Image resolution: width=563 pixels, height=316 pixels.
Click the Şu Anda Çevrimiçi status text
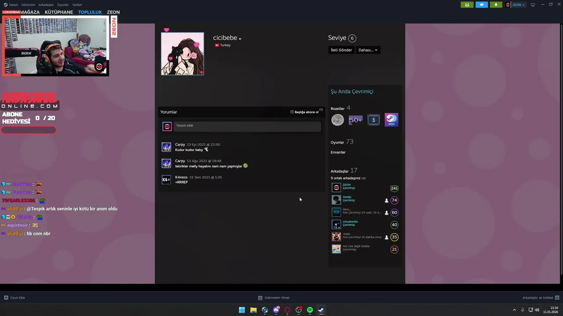pyautogui.click(x=352, y=91)
